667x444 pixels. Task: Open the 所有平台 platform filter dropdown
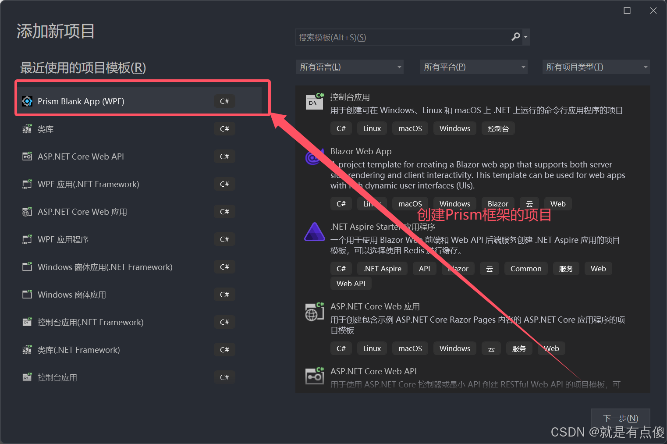(474, 67)
